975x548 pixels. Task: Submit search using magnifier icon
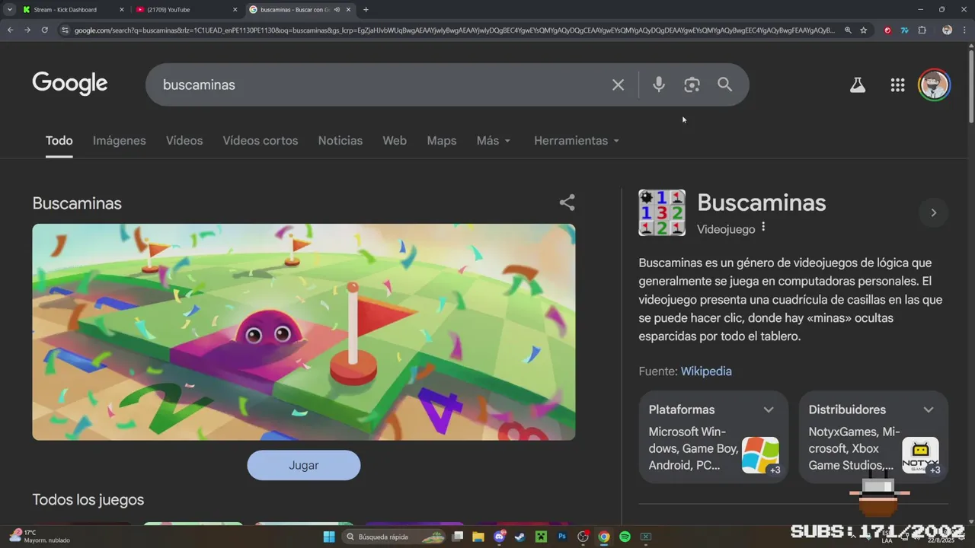click(724, 84)
